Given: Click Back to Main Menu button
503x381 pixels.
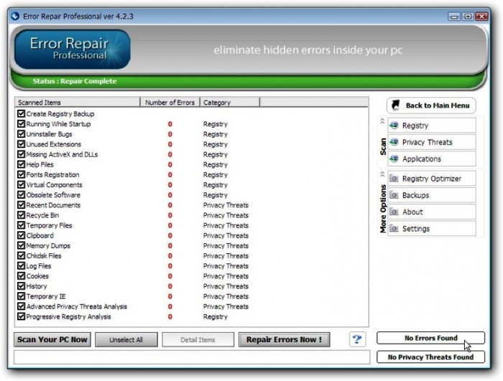Looking at the screenshot, I should pyautogui.click(x=431, y=105).
